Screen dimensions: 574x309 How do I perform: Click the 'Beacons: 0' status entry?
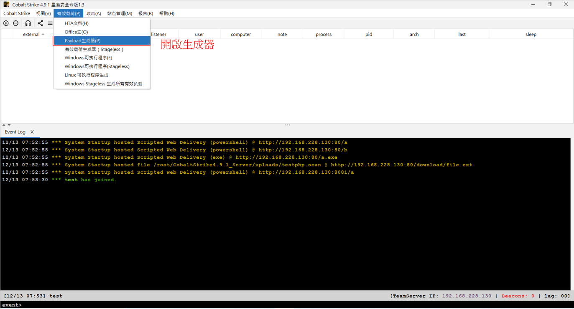coord(518,296)
